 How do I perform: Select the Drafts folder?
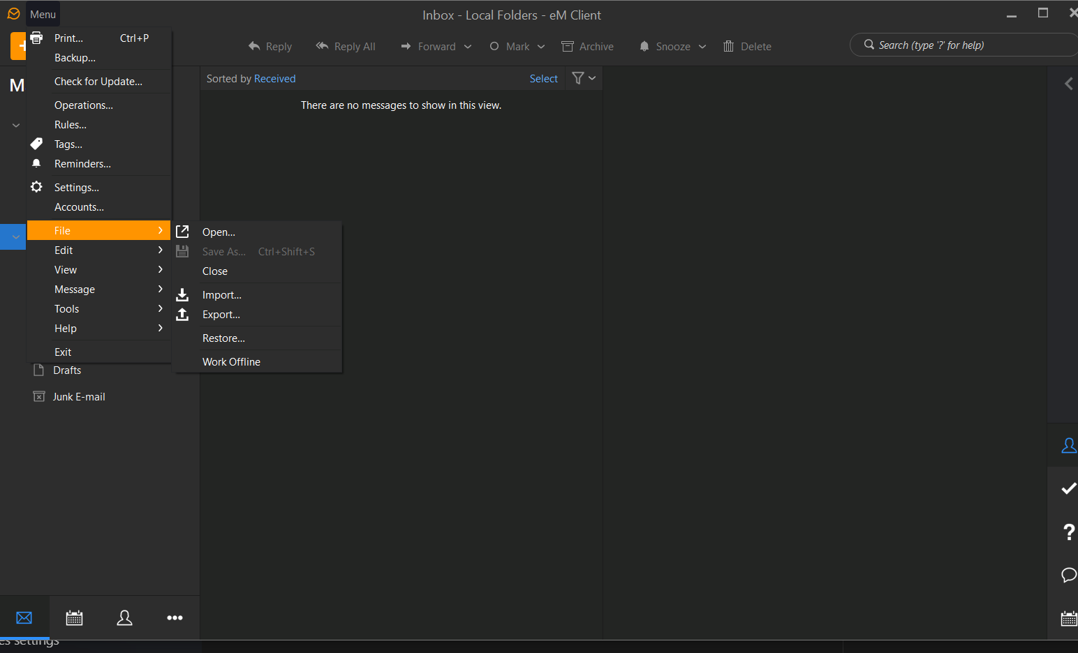[x=67, y=370]
